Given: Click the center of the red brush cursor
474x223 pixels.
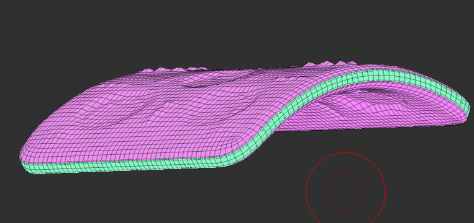Looking at the screenshot, I should coord(345,192).
